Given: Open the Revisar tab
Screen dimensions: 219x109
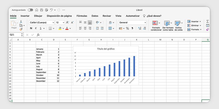Looking at the screenshot, I should click(107, 16).
